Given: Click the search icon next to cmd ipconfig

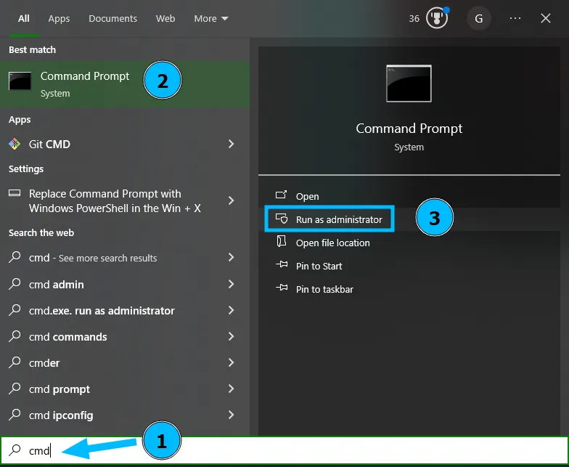Looking at the screenshot, I should [15, 414].
